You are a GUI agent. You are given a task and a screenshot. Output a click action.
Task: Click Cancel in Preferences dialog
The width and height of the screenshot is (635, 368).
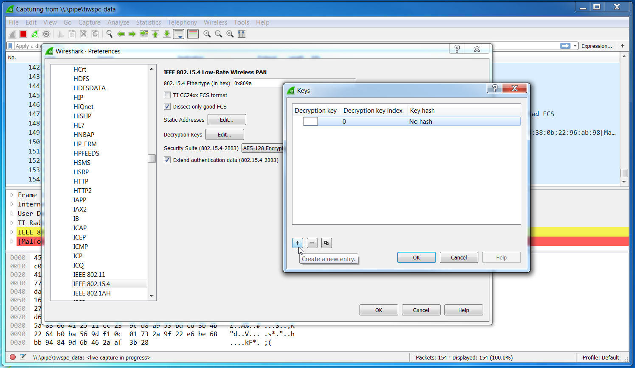(421, 310)
